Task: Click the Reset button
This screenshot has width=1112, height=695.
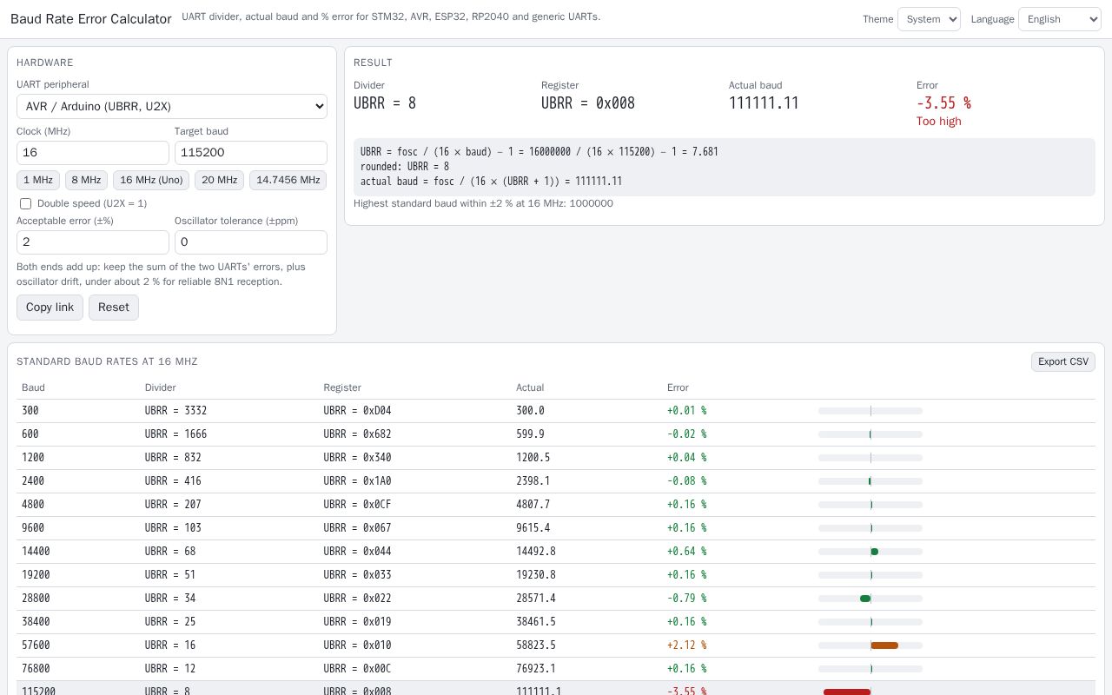Action: coord(114,308)
